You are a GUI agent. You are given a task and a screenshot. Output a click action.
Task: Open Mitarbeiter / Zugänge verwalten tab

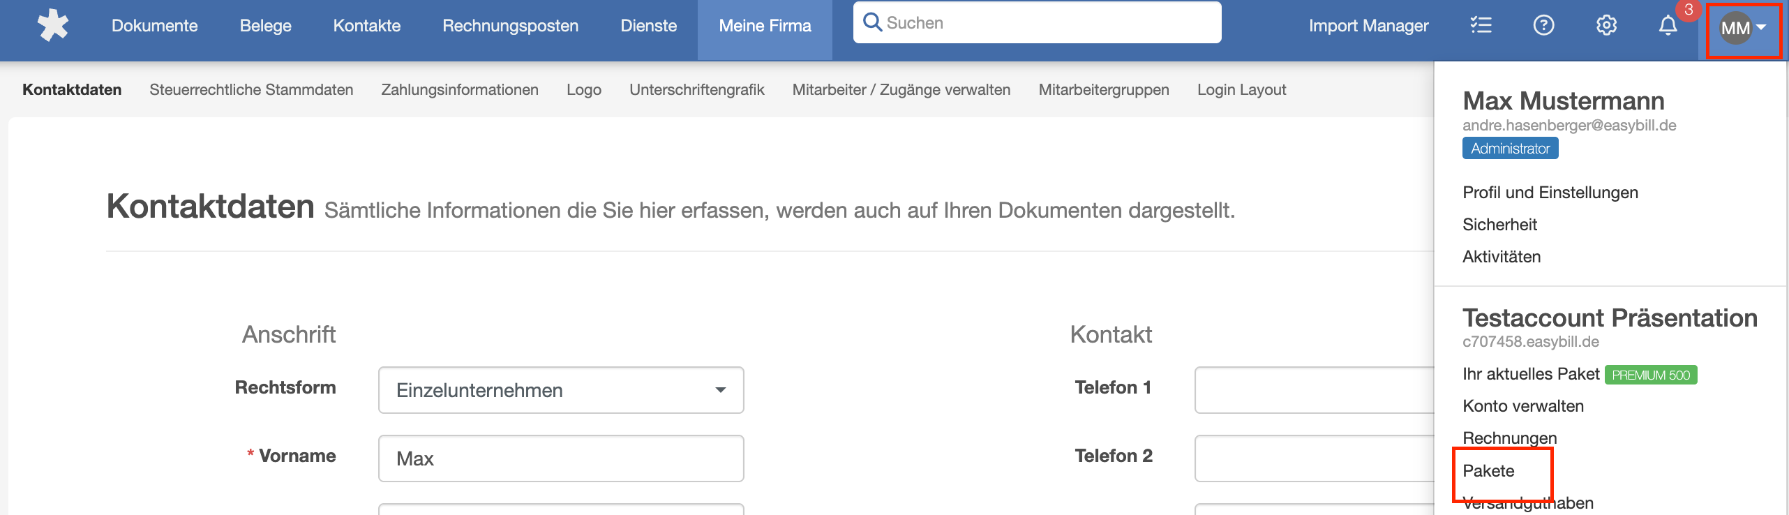pyautogui.click(x=901, y=89)
